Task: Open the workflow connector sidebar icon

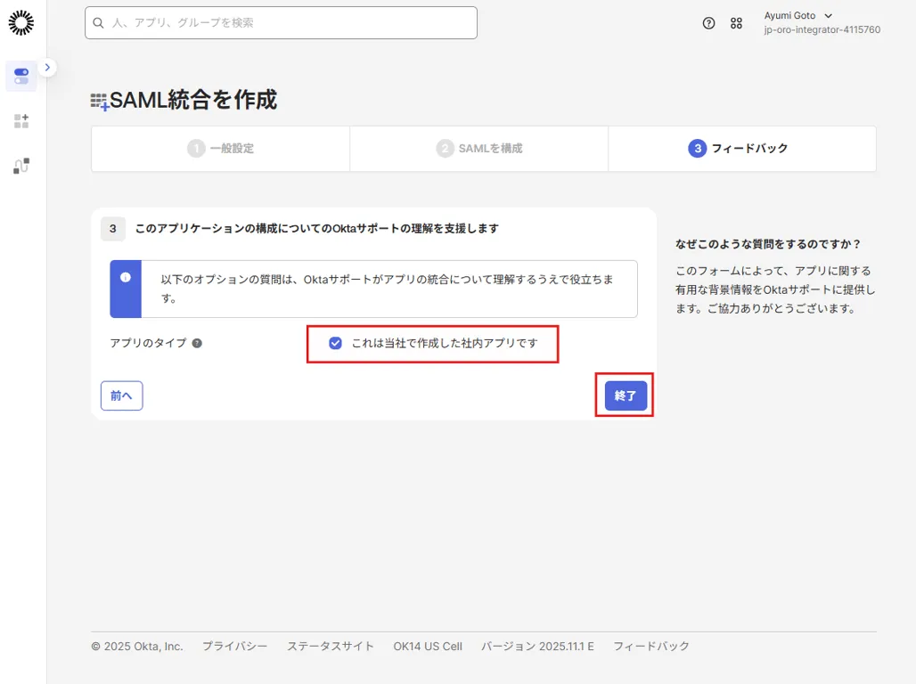Action: [x=21, y=166]
